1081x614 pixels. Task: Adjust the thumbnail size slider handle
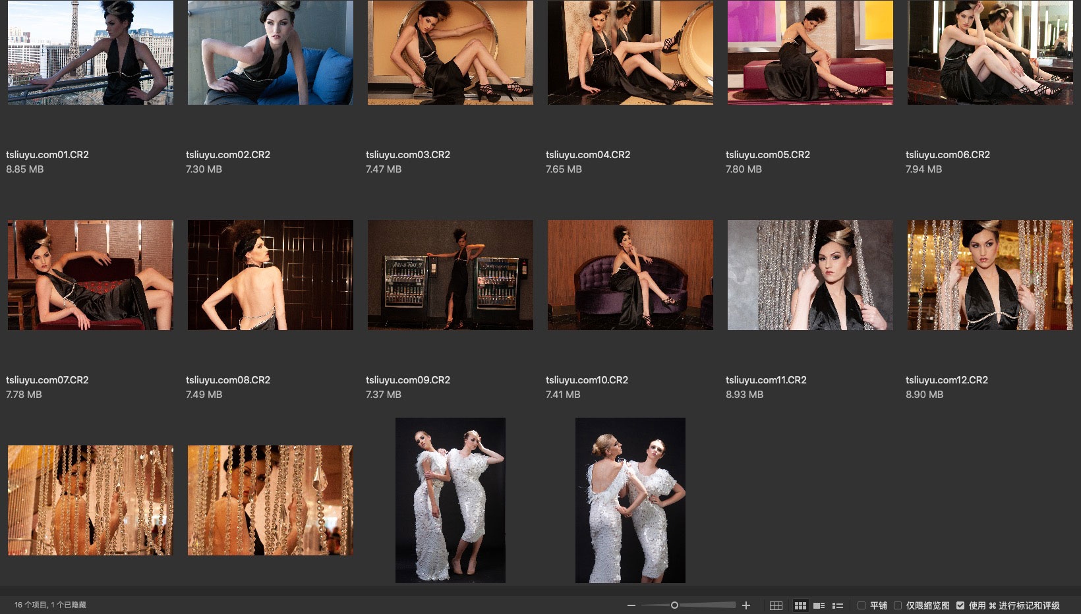pyautogui.click(x=674, y=605)
